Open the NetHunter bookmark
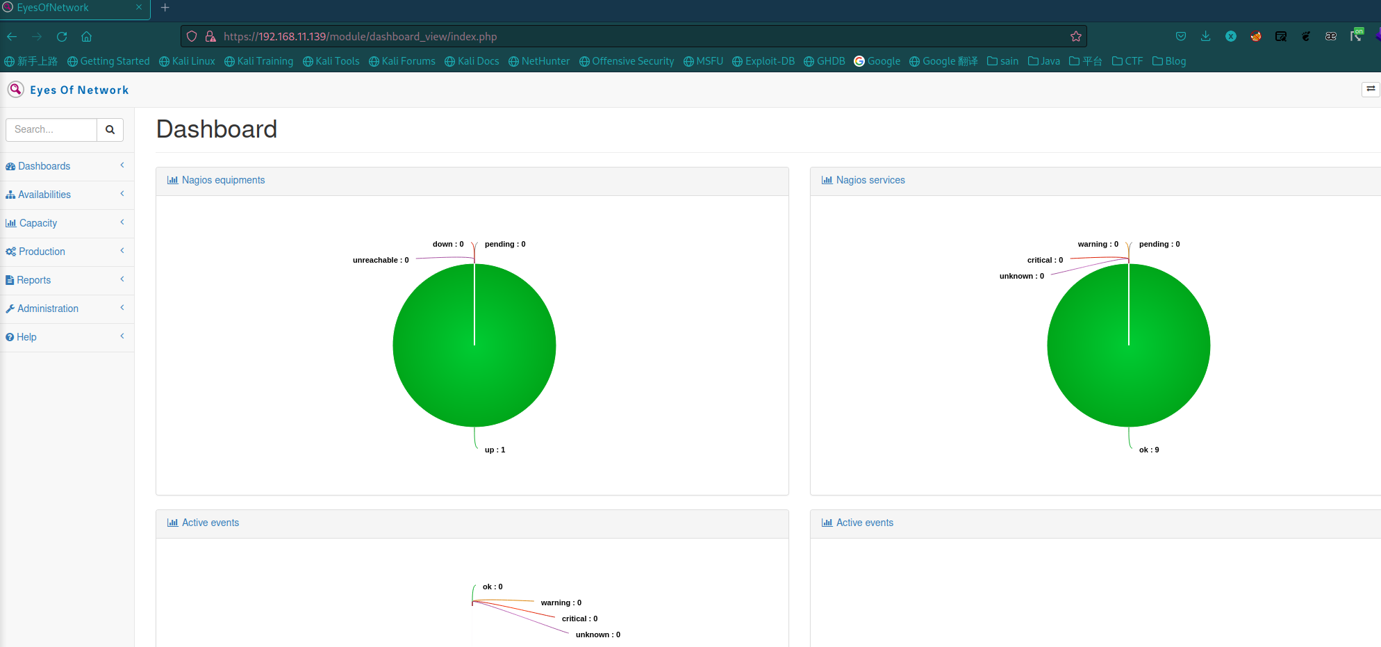Screen dimensions: 1381x647 [539, 61]
